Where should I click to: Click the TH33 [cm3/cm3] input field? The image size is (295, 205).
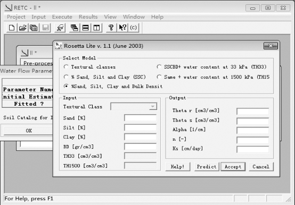140,156
